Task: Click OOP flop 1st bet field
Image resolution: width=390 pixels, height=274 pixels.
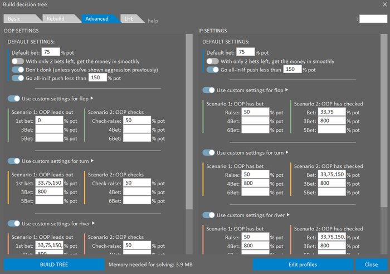Action: (49, 121)
